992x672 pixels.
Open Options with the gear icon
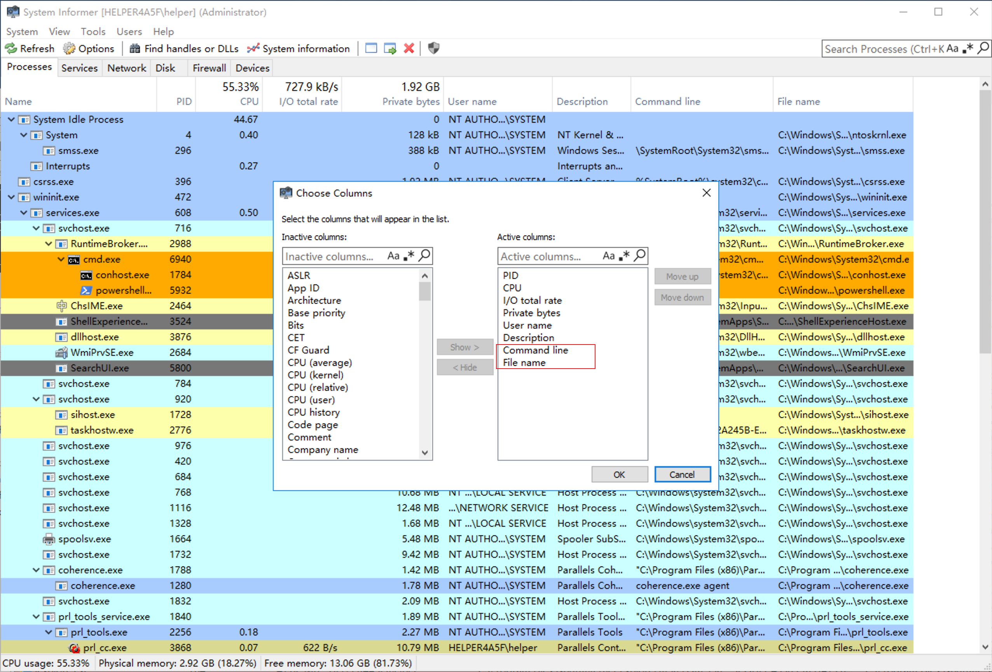tap(69, 49)
